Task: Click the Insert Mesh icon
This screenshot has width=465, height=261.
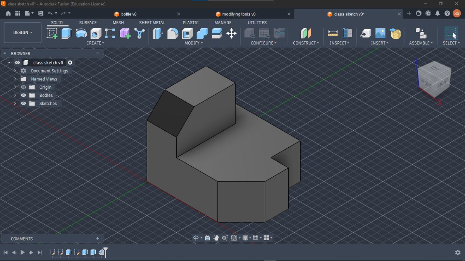Action: [x=395, y=33]
